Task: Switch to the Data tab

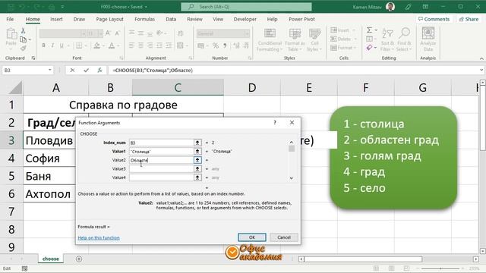Action: click(x=171, y=19)
